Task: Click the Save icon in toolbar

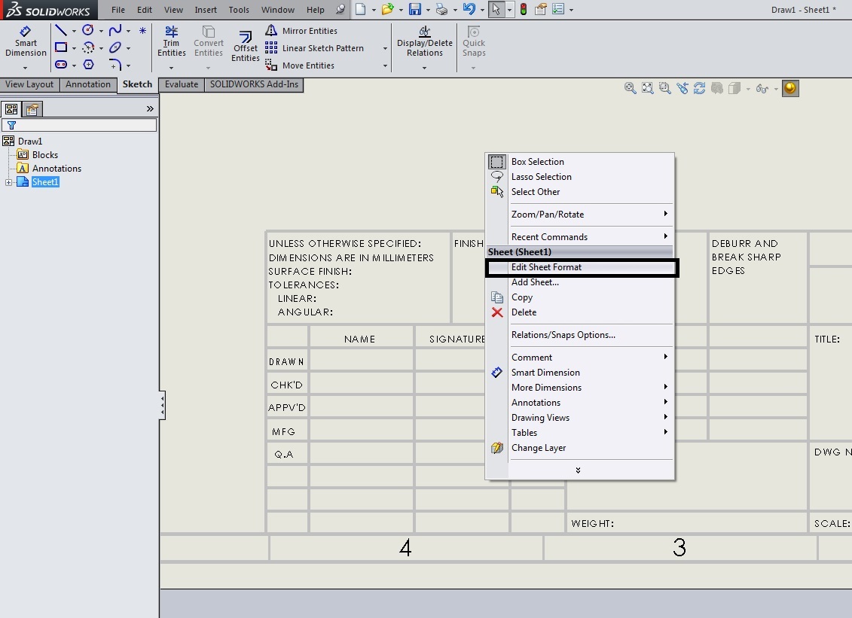Action: (414, 10)
